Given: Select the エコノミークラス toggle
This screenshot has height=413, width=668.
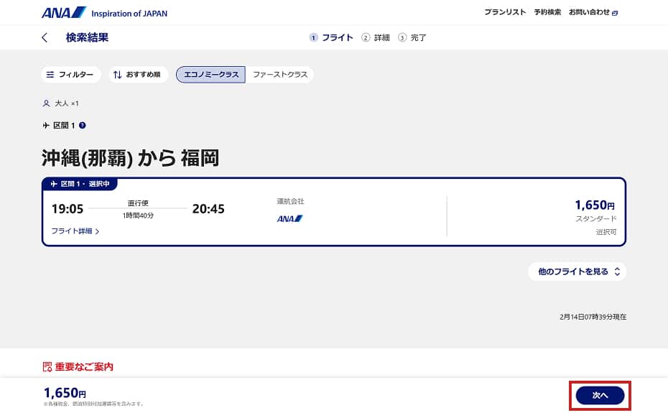Looking at the screenshot, I should click(x=211, y=75).
